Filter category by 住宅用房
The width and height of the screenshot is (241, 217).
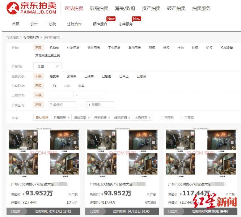point(73,48)
